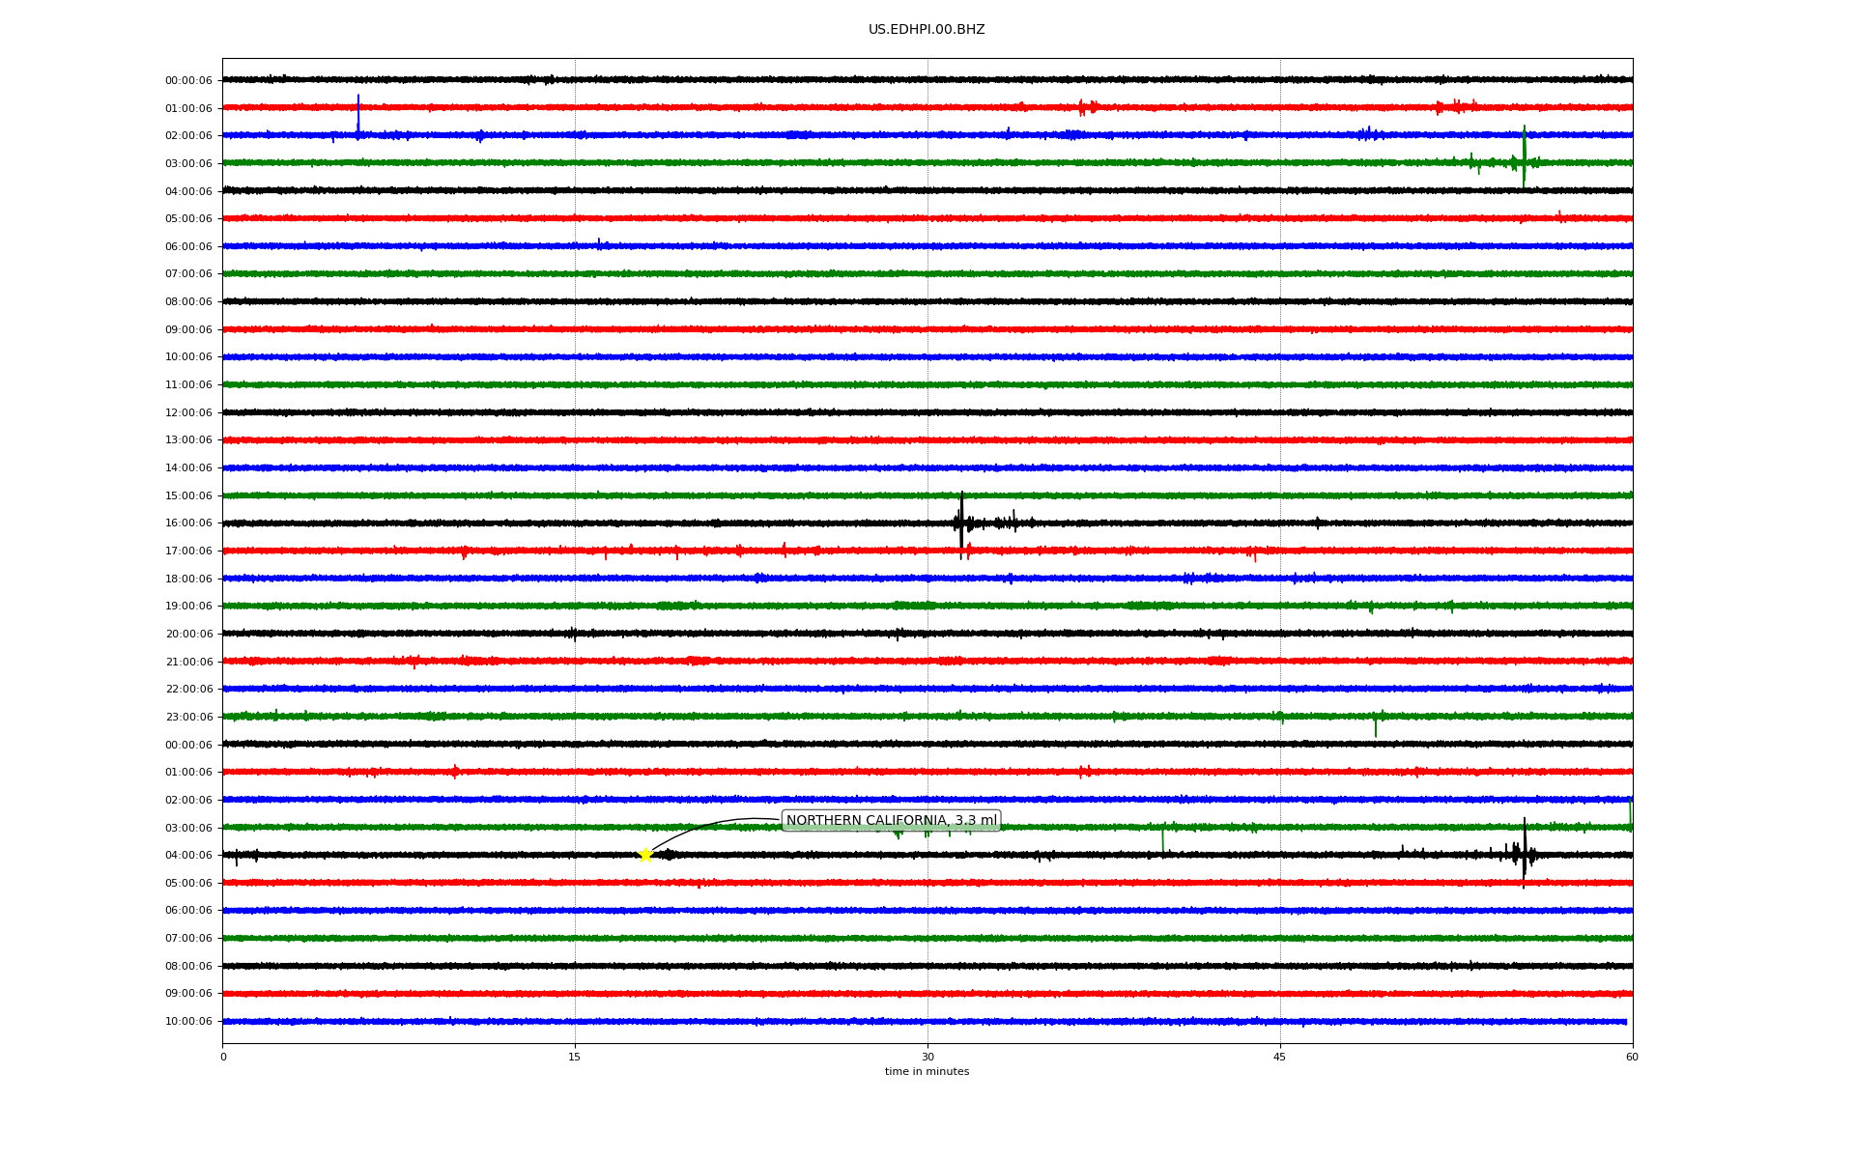Click the 0 tick label on x-axis
This screenshot has width=1855, height=1159.
[x=223, y=1057]
